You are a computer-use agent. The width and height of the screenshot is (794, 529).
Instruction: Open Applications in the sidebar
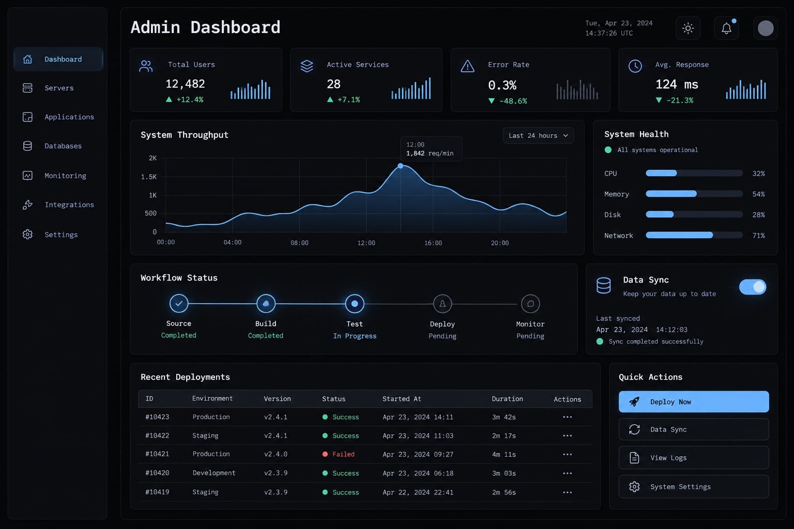pos(58,117)
